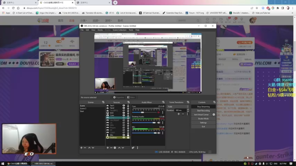Screen dimensions: 296x166
Task: Open the Scene Collection menu
Action: [x=120, y=30]
